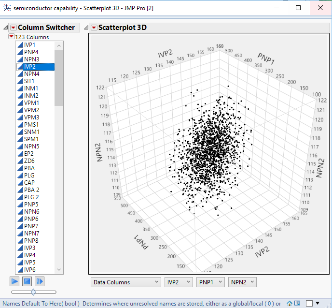Open the 123 Columns red triangle menu
This screenshot has height=308, width=332.
click(11, 37)
